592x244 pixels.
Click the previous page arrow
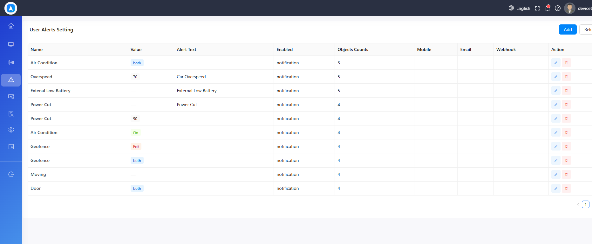pos(578,205)
